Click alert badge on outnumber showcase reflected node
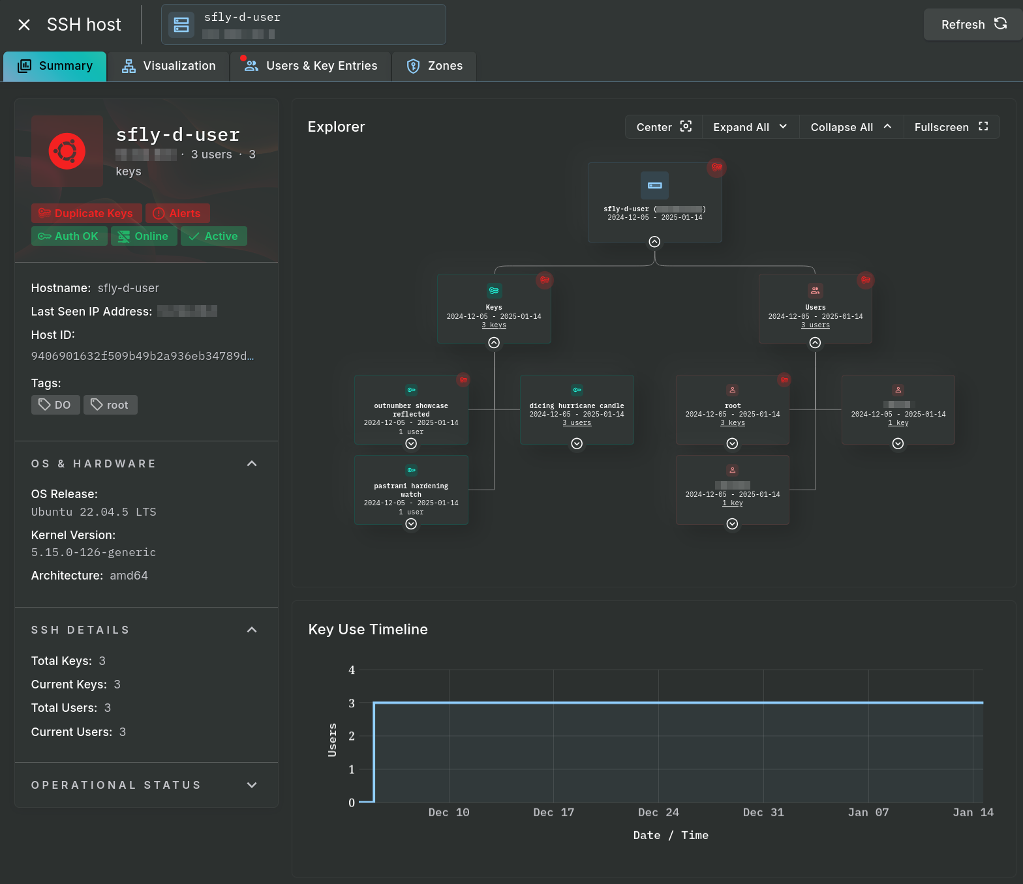This screenshot has height=884, width=1023. [463, 379]
